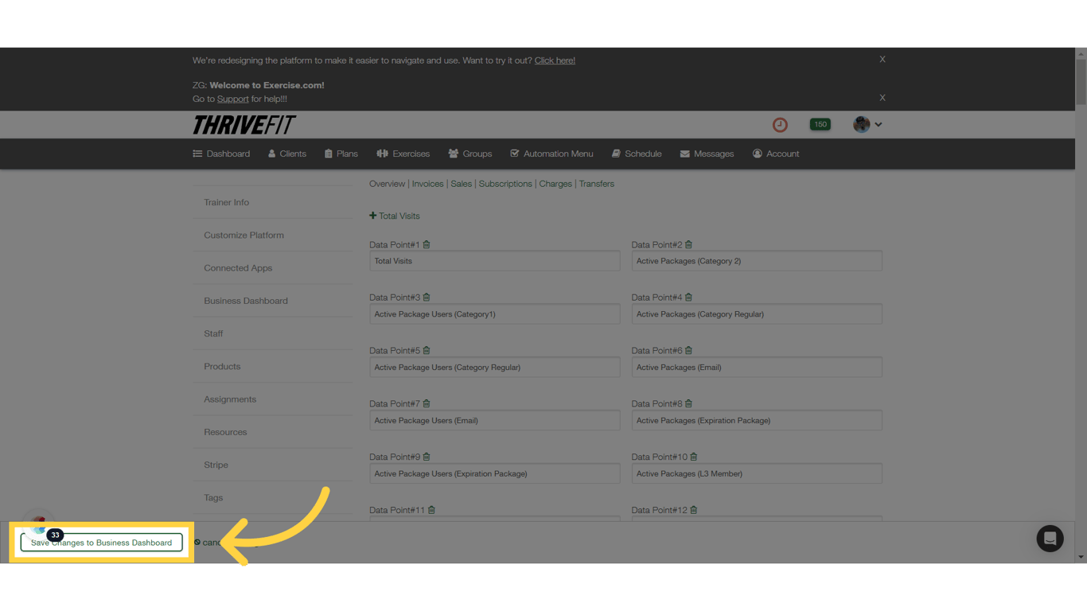Screen dimensions: 1087x611
Task: Open the Account menu item
Action: click(x=776, y=154)
